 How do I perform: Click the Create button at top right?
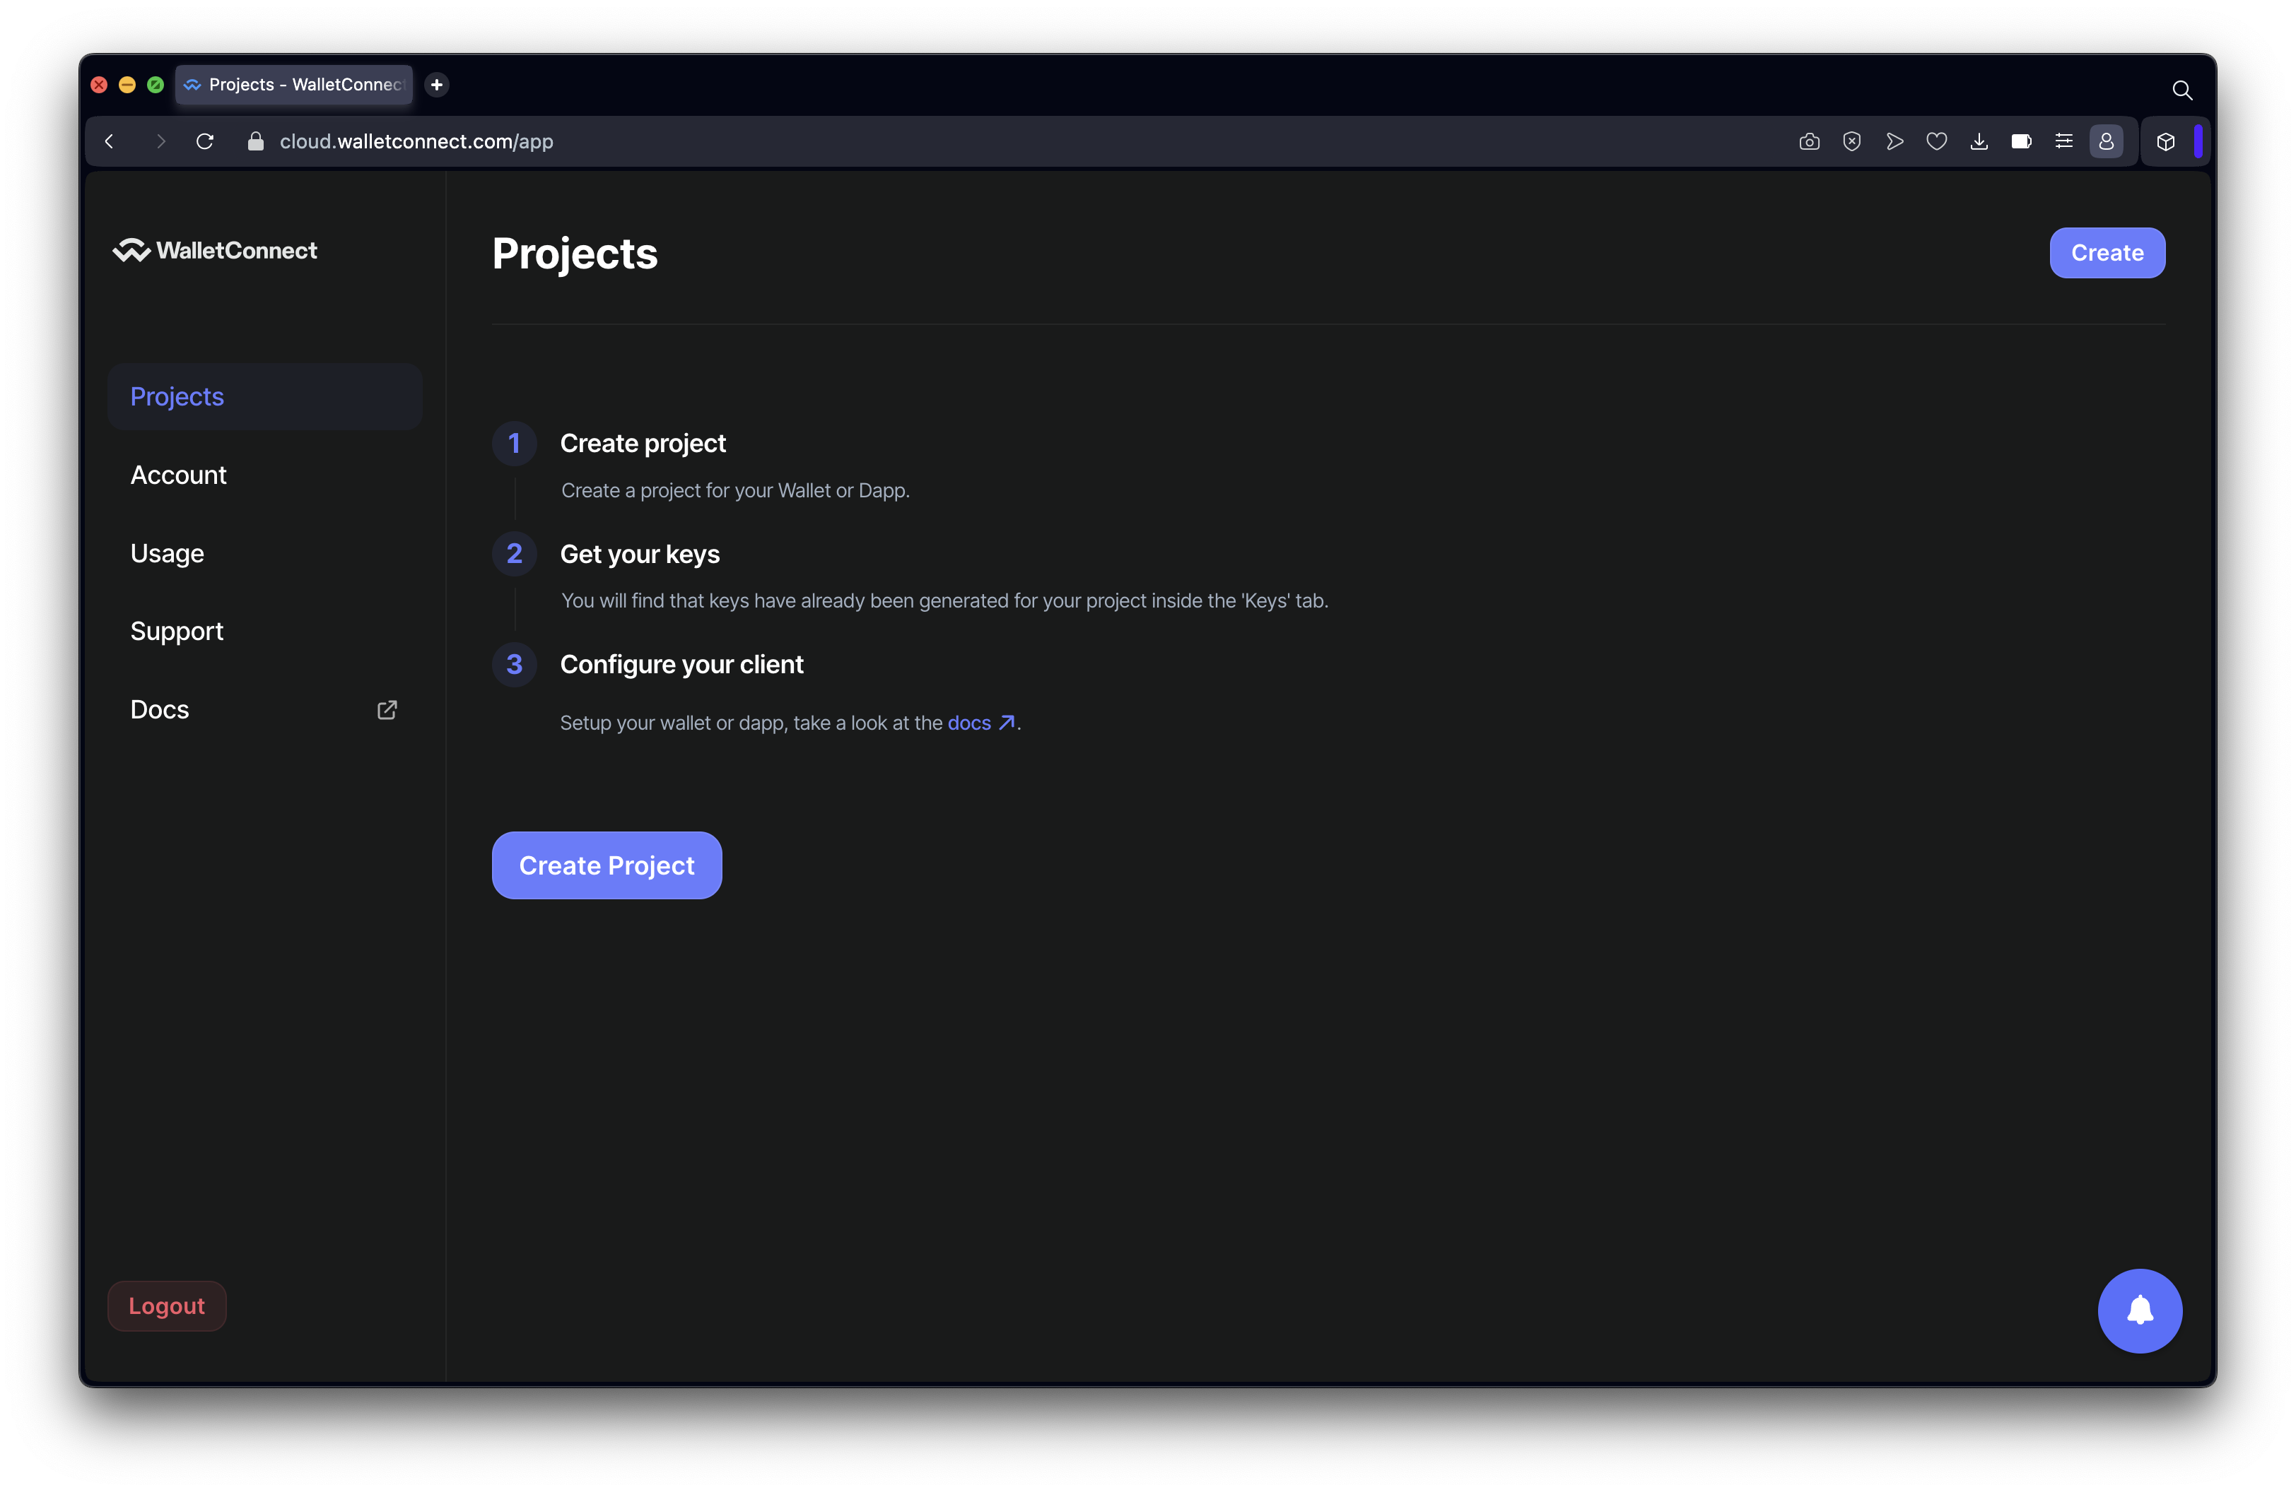pyautogui.click(x=2107, y=252)
